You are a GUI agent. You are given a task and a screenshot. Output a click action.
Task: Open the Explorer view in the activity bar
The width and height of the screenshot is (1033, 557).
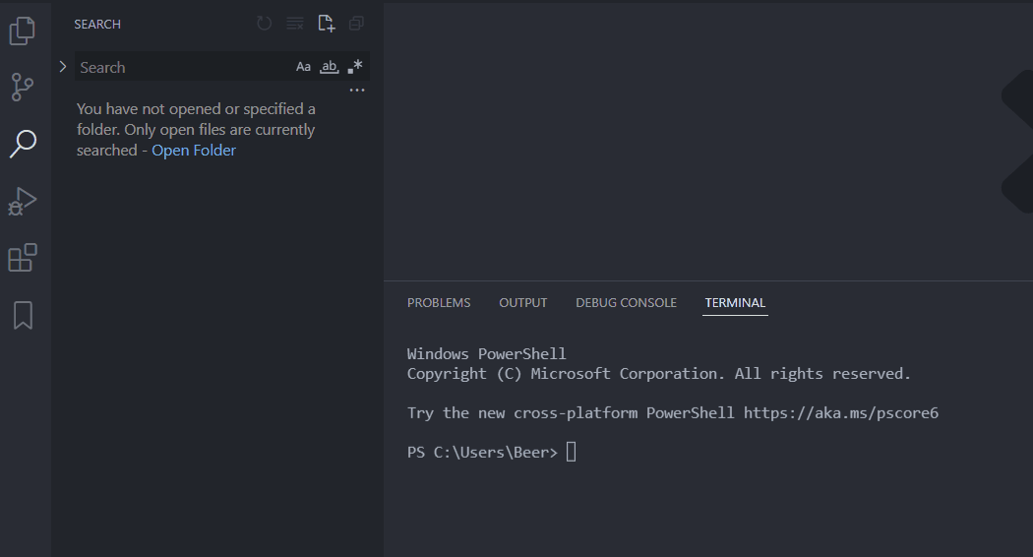[x=23, y=31]
